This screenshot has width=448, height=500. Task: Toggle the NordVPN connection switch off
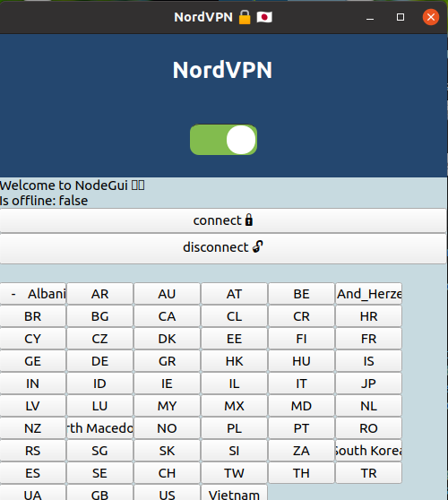223,140
